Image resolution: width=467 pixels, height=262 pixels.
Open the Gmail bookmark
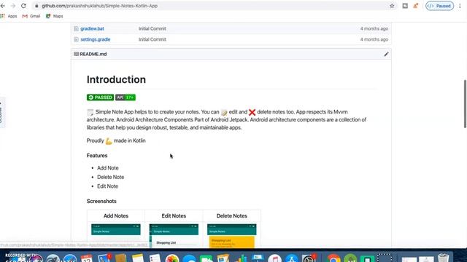[x=31, y=16]
